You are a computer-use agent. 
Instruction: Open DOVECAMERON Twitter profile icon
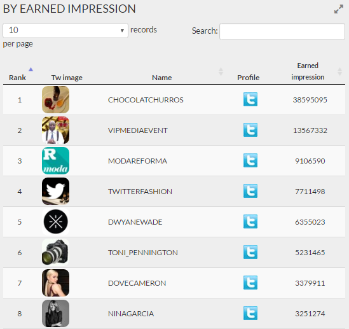click(250, 283)
